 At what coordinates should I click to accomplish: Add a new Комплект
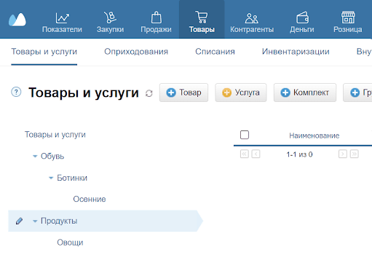(305, 93)
